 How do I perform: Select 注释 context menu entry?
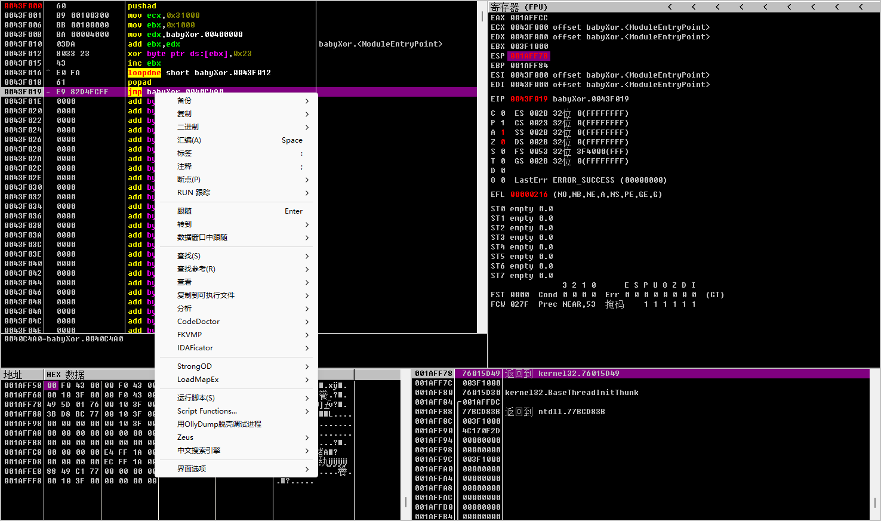pyautogui.click(x=236, y=167)
